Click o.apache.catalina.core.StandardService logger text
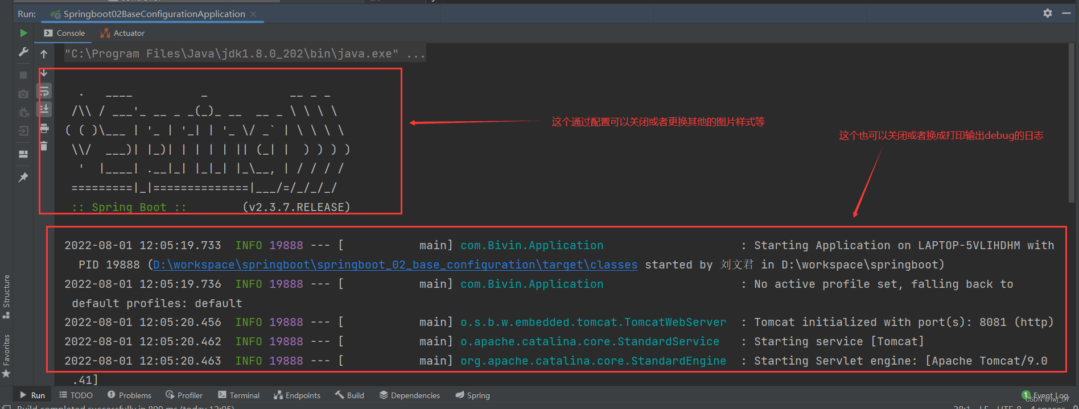 point(590,341)
